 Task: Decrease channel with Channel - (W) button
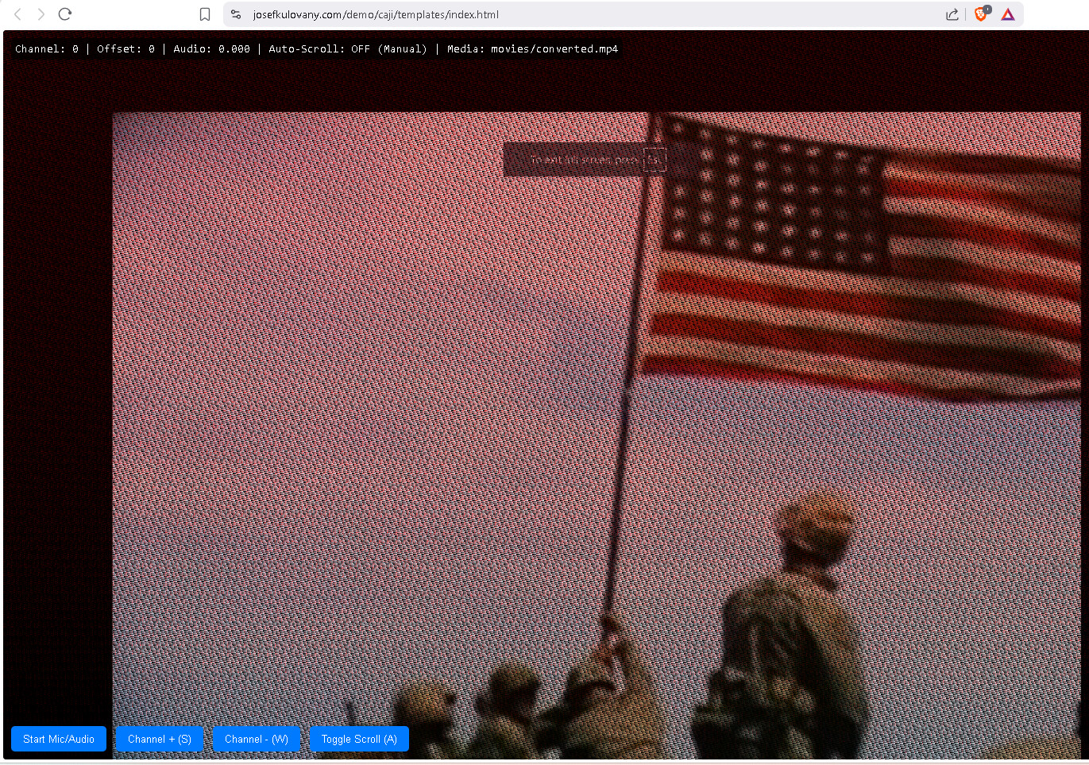[256, 739]
